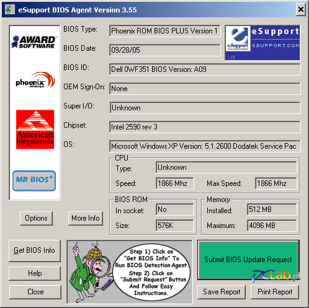Click the Phoenix Technologies logo
The width and height of the screenshot is (309, 308).
(x=35, y=80)
